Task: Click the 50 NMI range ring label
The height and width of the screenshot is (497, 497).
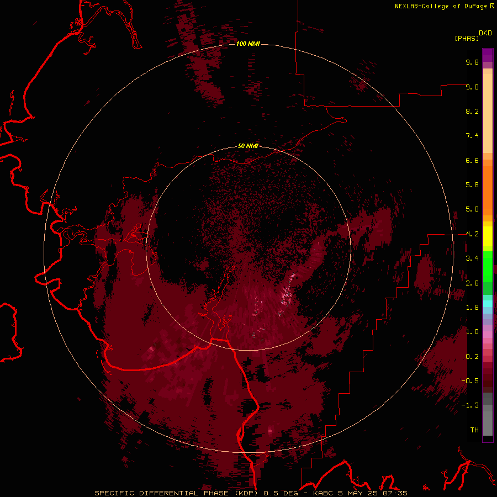Action: [x=248, y=146]
